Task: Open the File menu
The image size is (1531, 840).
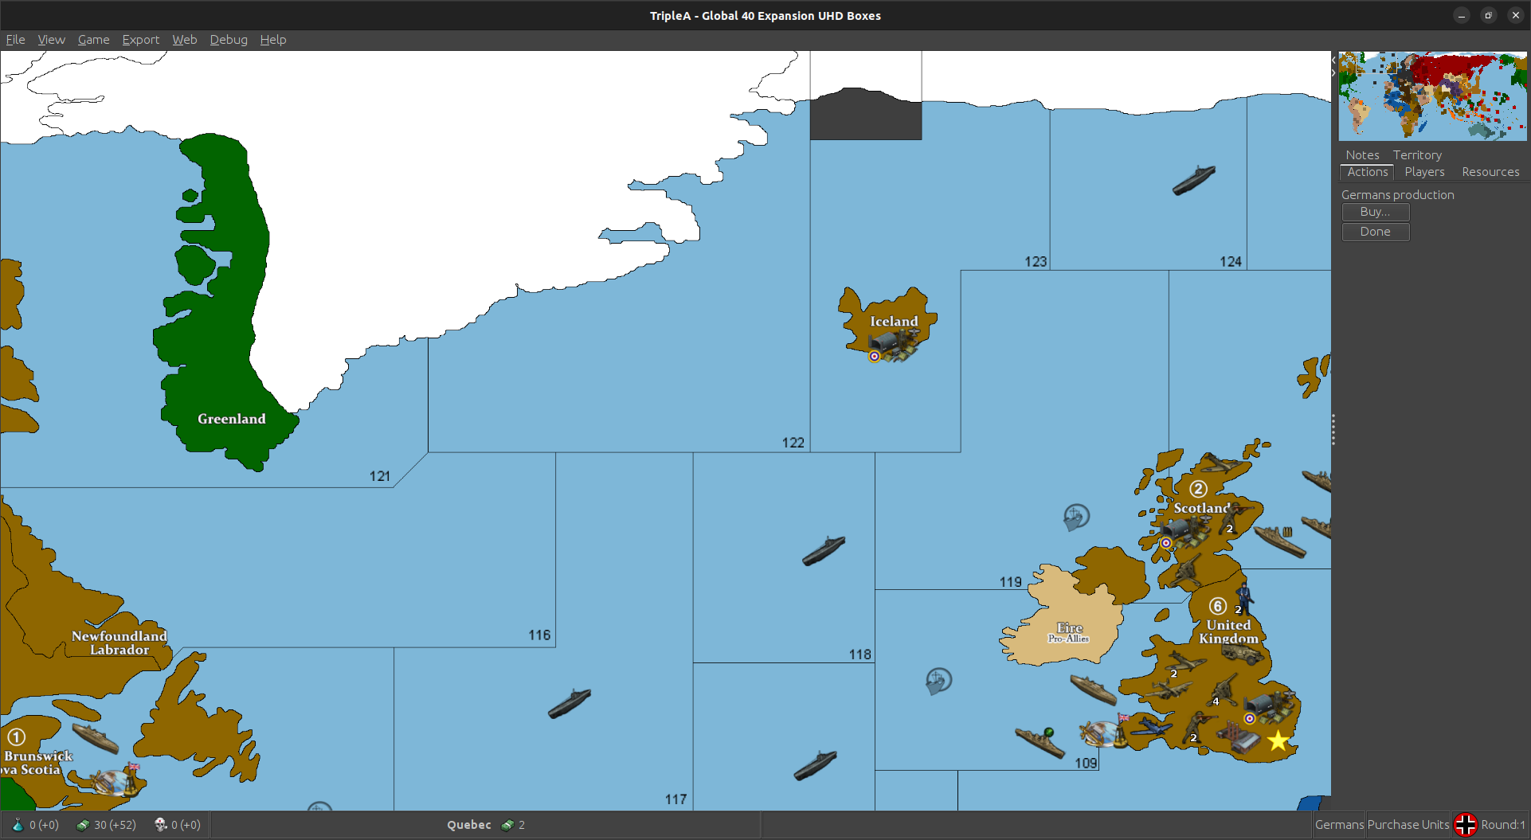Action: pyautogui.click(x=15, y=40)
